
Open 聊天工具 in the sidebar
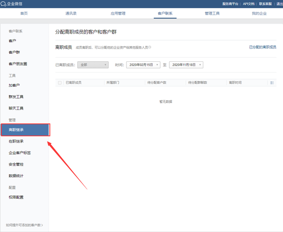pos(16,108)
